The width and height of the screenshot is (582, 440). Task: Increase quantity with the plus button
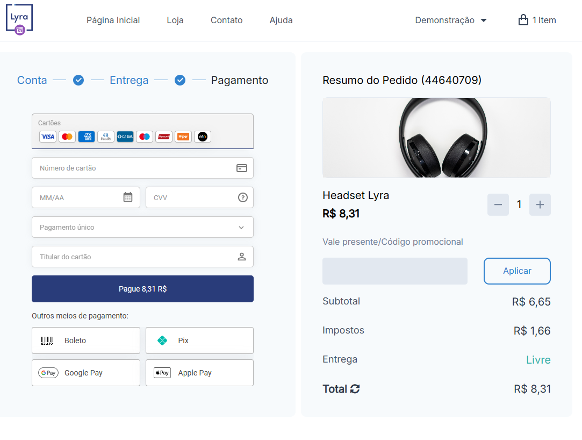tap(540, 204)
